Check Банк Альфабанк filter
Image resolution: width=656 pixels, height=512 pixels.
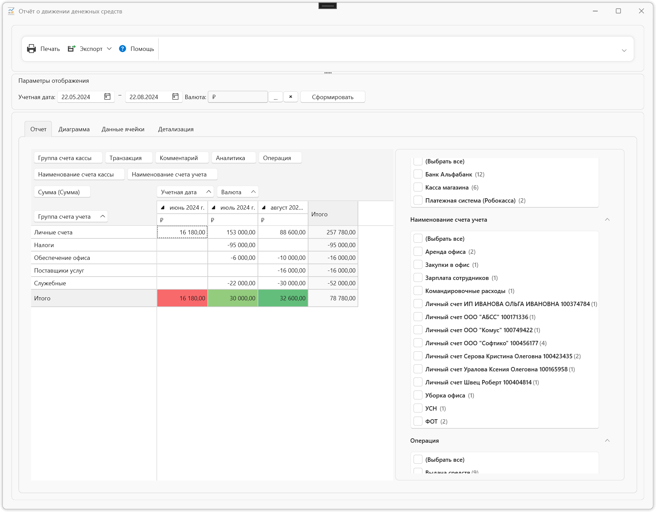pos(418,174)
